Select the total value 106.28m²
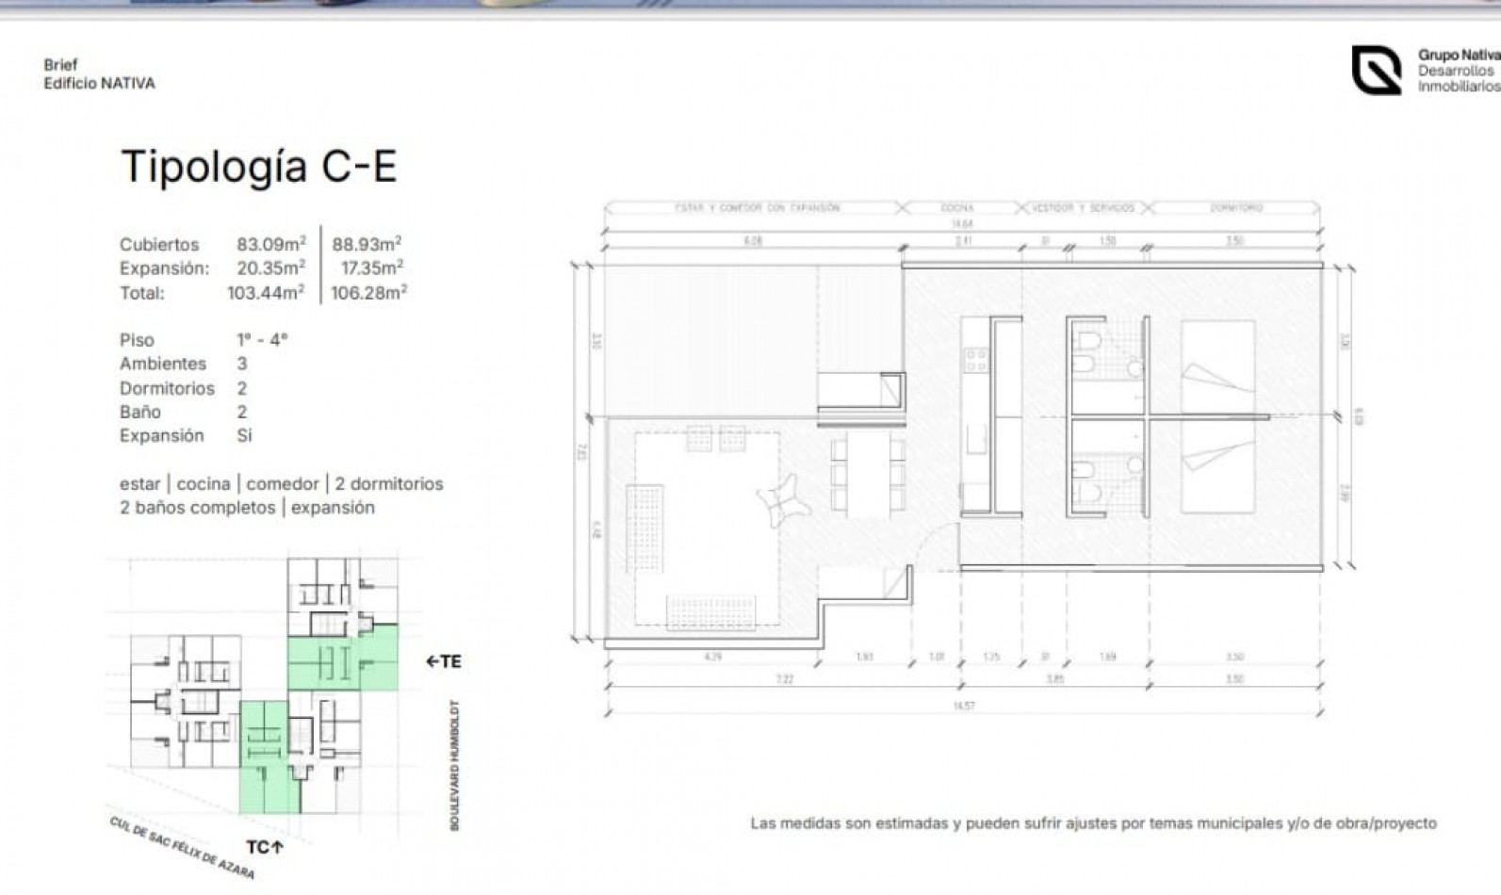The height and width of the screenshot is (895, 1501). [368, 292]
